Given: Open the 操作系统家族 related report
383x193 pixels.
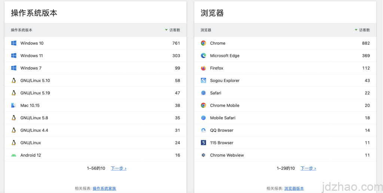Looking at the screenshot, I should [104, 189].
